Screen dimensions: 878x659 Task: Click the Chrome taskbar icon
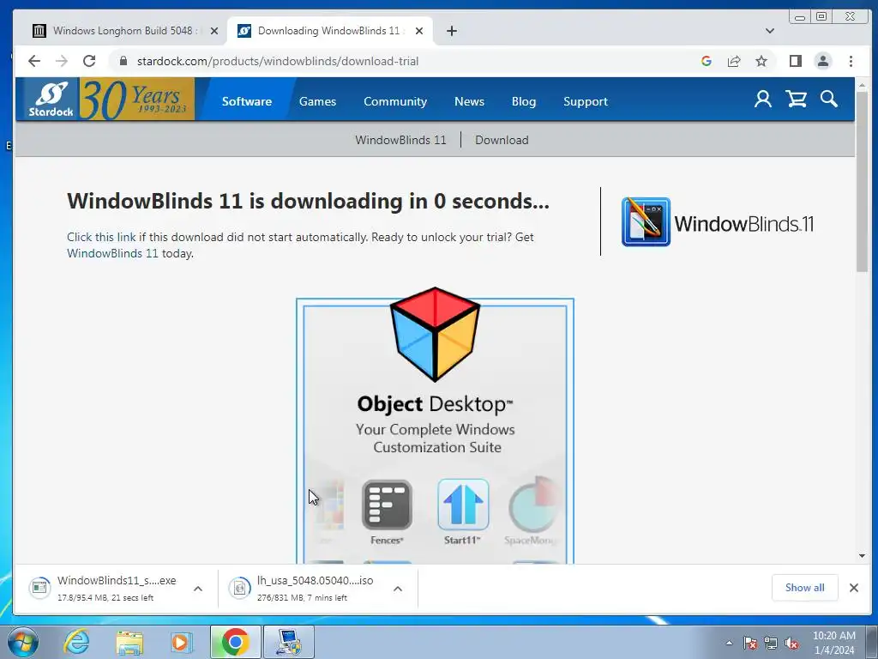(235, 642)
